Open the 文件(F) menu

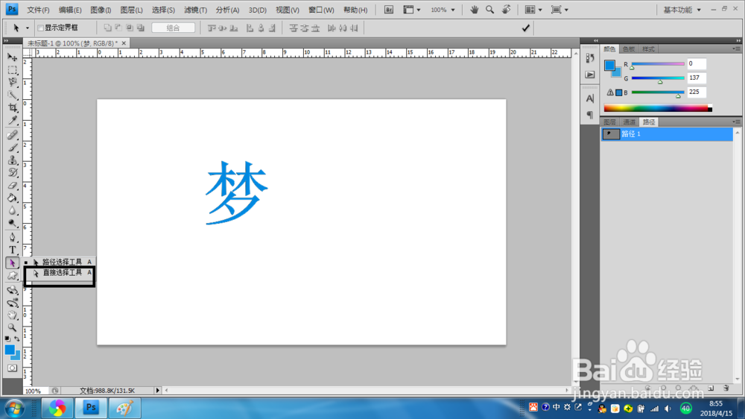pos(38,10)
